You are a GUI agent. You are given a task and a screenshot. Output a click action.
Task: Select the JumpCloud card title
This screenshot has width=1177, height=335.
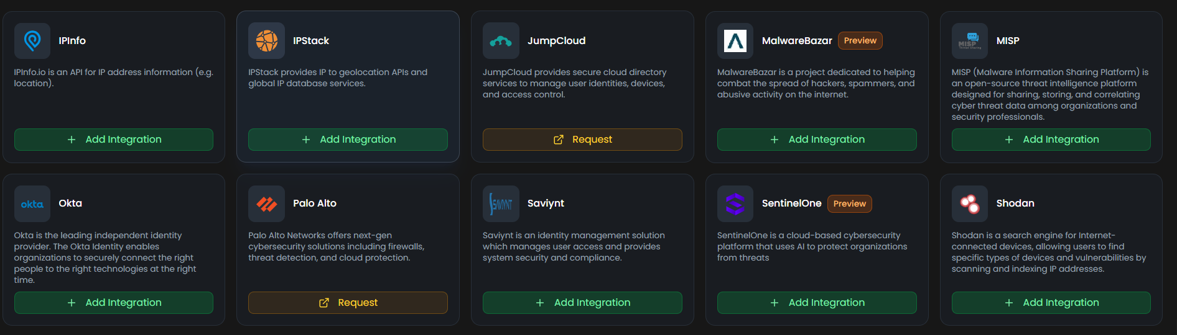(x=557, y=40)
